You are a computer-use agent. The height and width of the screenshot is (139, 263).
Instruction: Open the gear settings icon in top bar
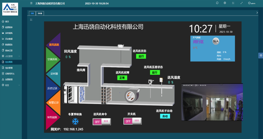tap(225, 3)
